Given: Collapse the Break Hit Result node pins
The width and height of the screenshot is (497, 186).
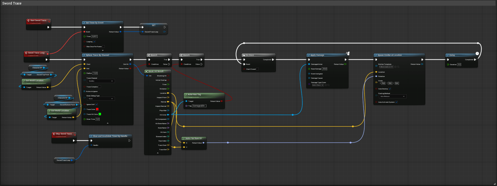Looking at the screenshot, I should click(158, 153).
